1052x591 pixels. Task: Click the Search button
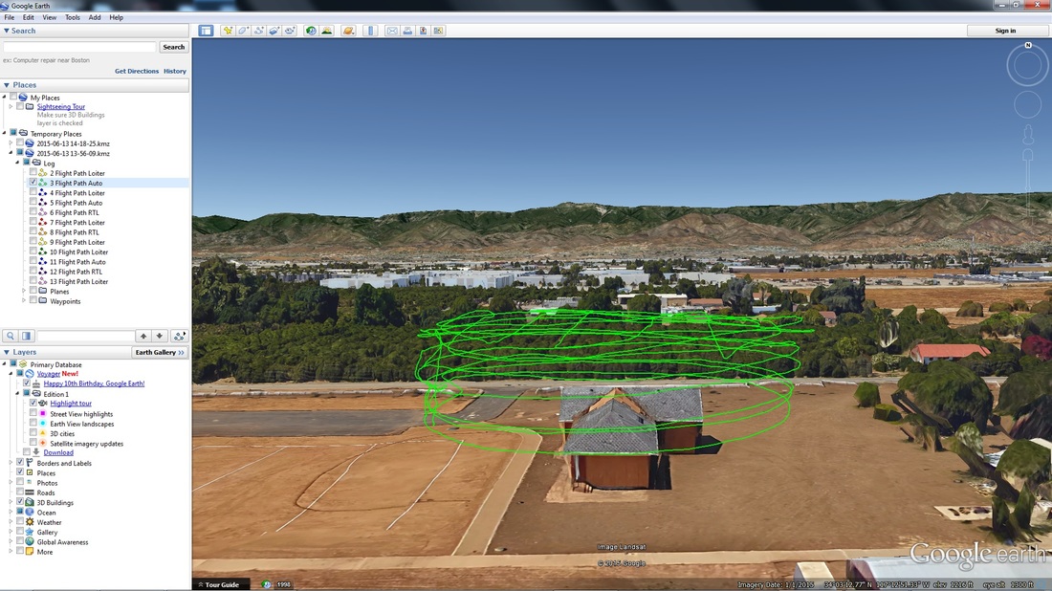pyautogui.click(x=174, y=47)
